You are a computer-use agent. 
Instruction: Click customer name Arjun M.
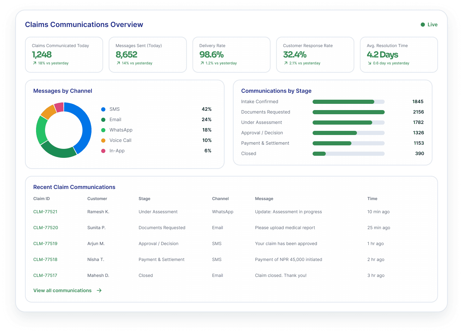(96, 244)
